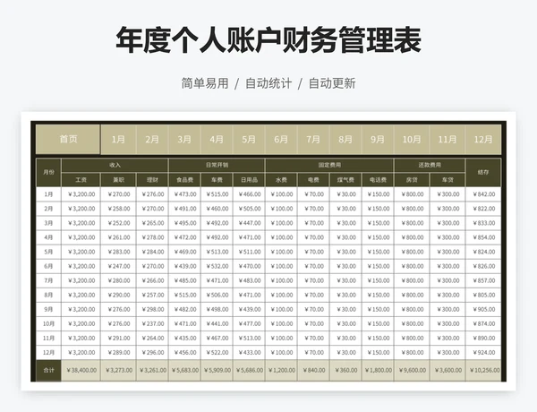537x412 pixels.
Task: Select the 车贷 column header
Action: tap(447, 180)
